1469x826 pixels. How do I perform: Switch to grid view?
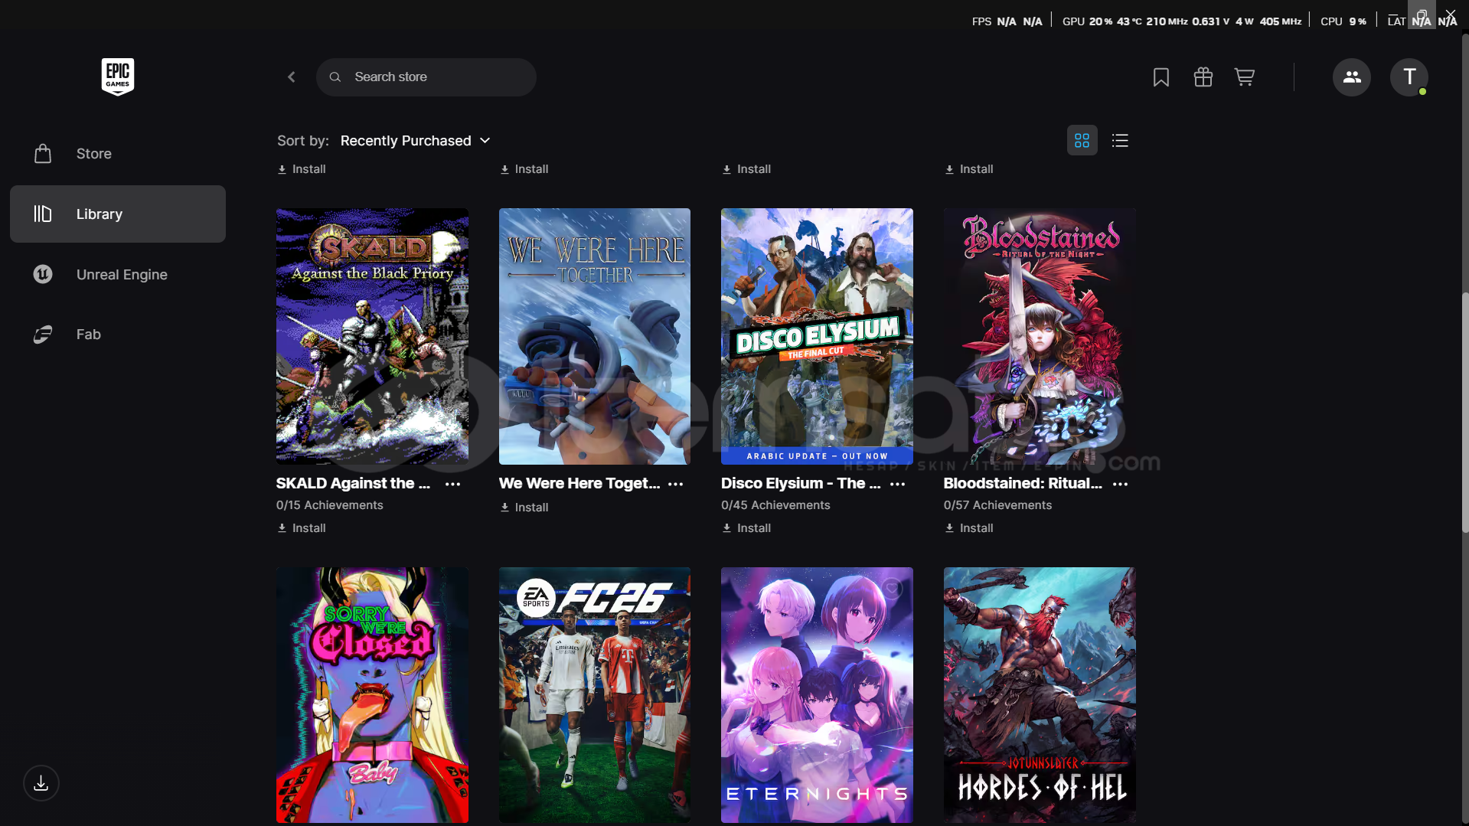tap(1082, 141)
